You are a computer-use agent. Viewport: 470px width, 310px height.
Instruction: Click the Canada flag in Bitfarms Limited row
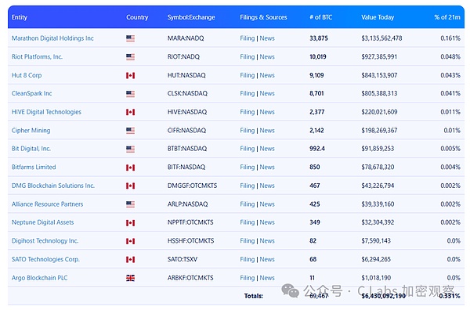130,168
